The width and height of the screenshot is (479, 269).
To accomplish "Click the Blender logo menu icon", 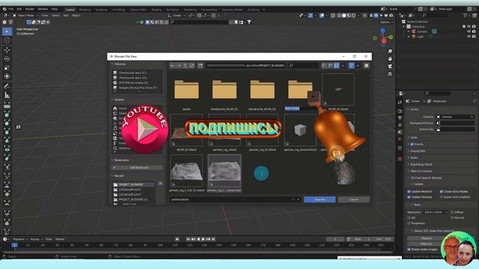I will coord(4,9).
